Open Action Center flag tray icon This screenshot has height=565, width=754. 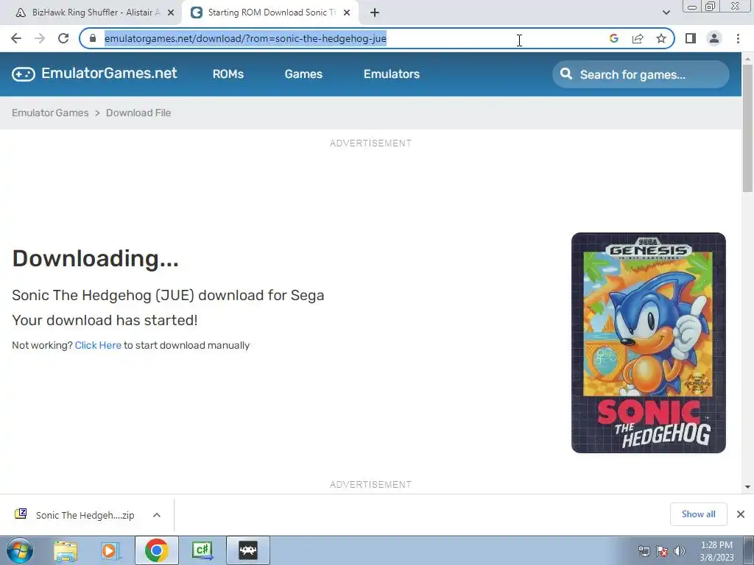pos(662,551)
